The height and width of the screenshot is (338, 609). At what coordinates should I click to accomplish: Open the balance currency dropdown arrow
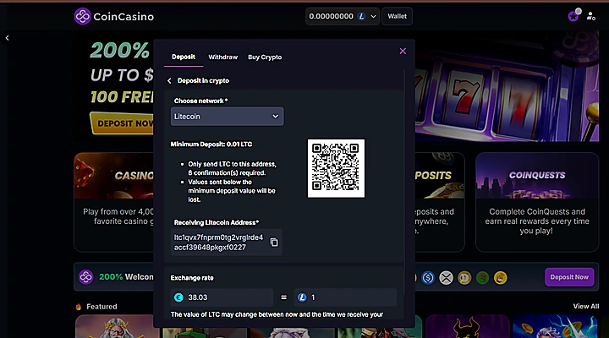[x=373, y=16]
